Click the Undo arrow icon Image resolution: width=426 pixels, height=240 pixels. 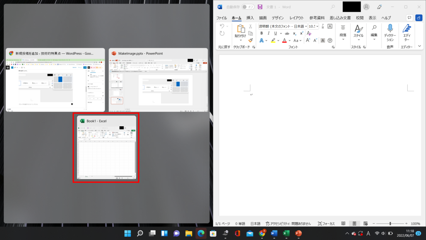[x=222, y=26]
